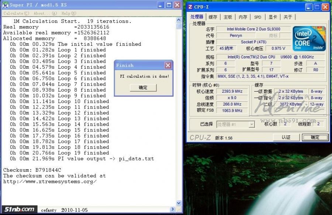This screenshot has height=215, width=332.
Task: Open the Calculate menu
Action: click(13, 13)
